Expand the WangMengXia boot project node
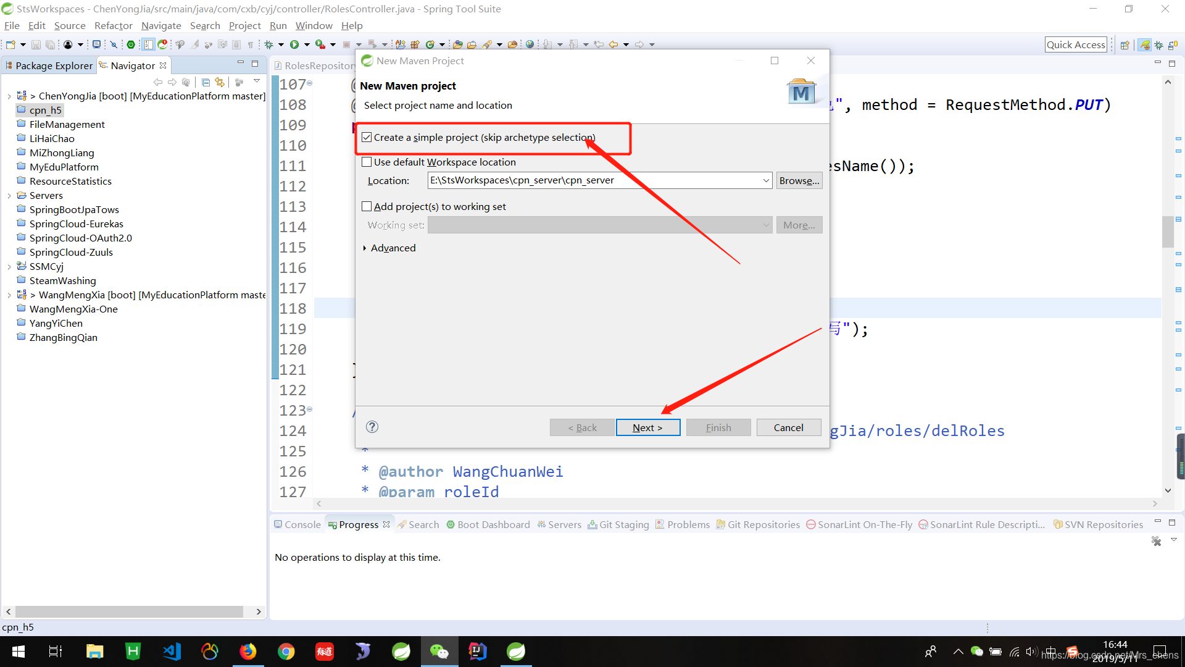Screen dimensions: 1185x667 9,295
